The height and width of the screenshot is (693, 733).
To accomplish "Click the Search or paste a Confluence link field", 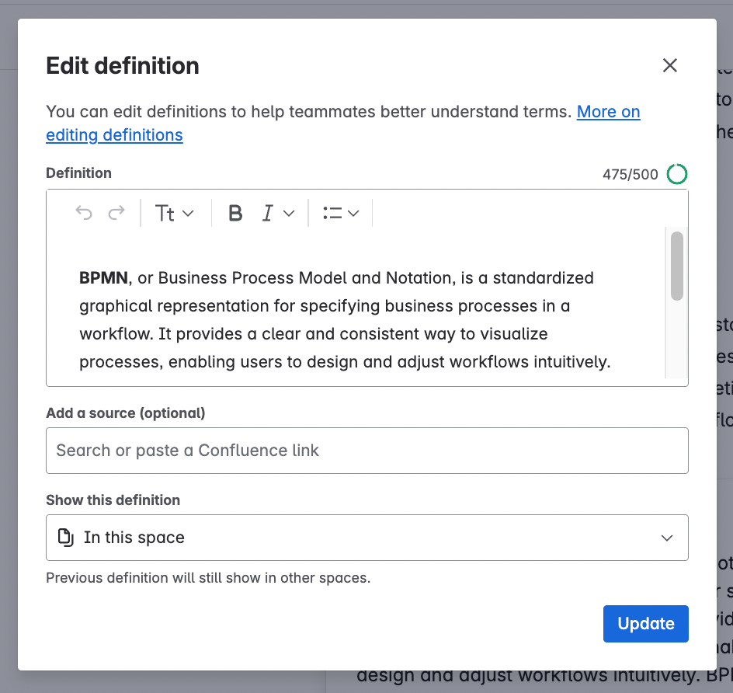I will point(367,451).
